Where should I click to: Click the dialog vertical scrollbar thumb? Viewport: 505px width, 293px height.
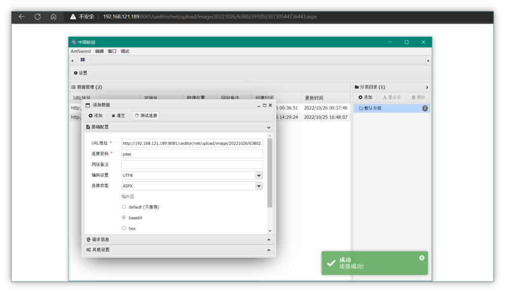[x=270, y=173]
